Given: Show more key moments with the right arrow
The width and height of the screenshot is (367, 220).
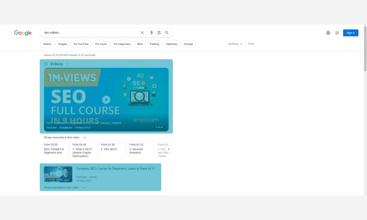Looking at the screenshot, I should (169, 149).
